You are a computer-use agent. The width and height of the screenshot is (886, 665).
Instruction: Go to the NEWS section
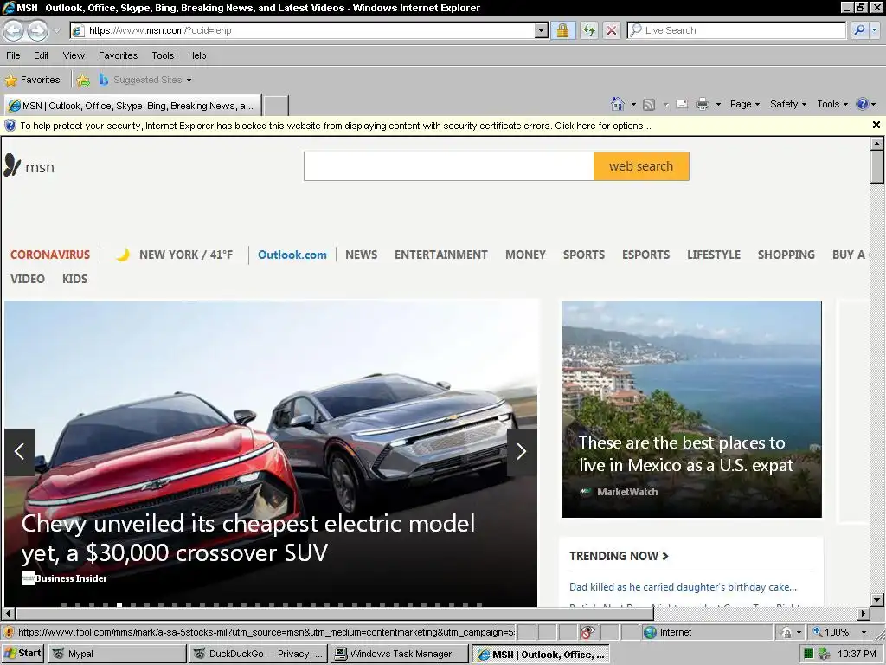coord(361,255)
